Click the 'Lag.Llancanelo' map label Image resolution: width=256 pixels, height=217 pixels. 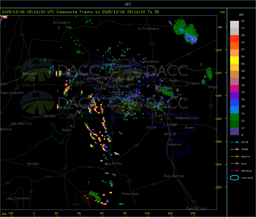coord(18,198)
